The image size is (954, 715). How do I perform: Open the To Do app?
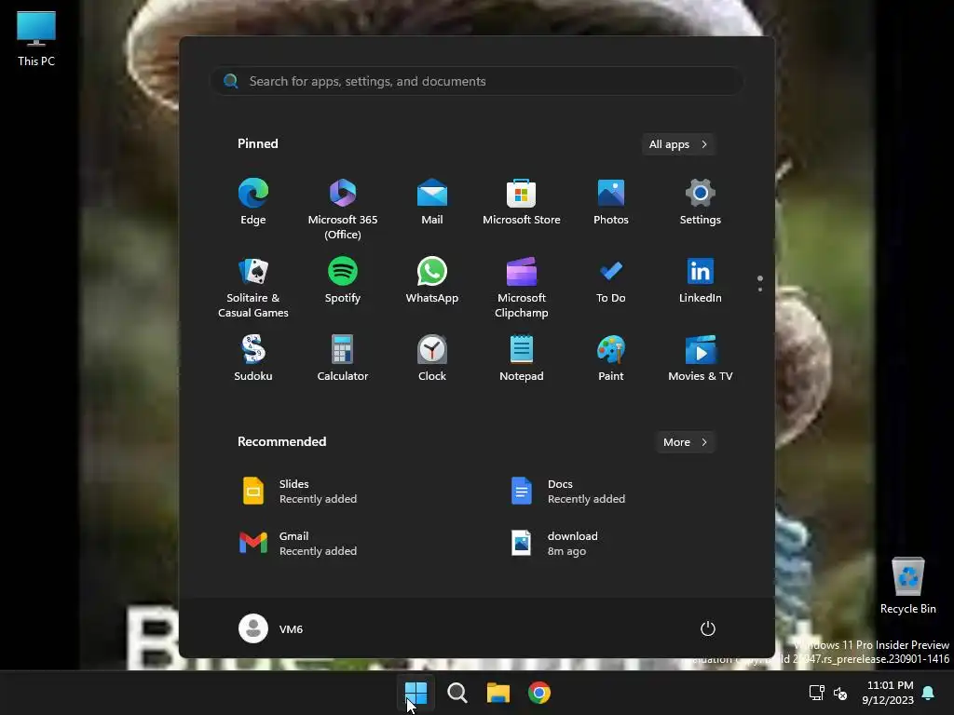[x=611, y=281]
